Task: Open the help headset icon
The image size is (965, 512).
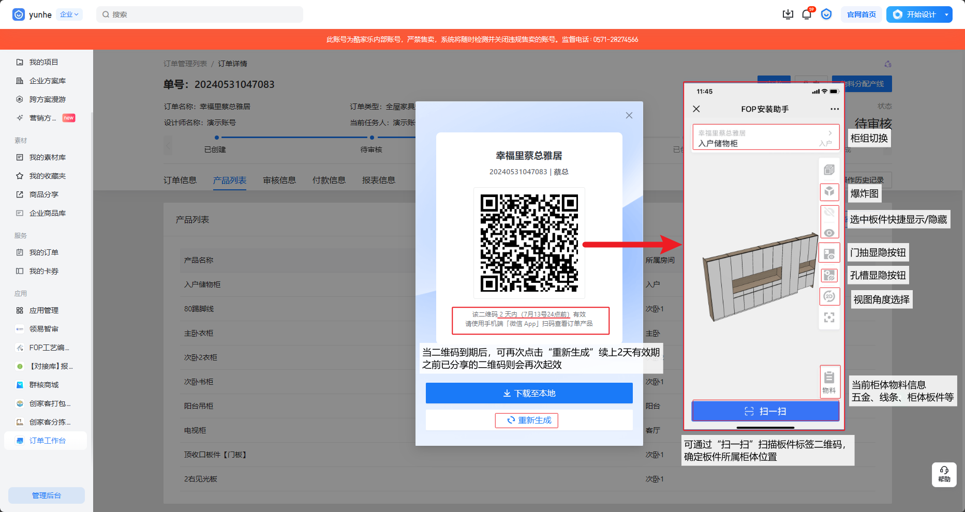Action: (944, 474)
